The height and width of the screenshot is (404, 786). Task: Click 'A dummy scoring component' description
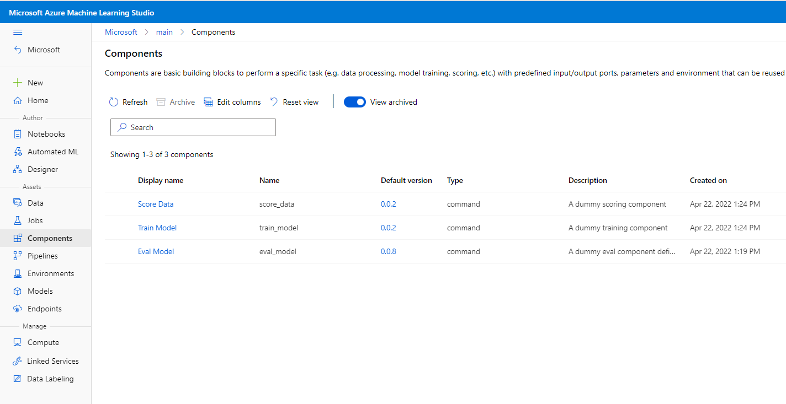tap(617, 204)
